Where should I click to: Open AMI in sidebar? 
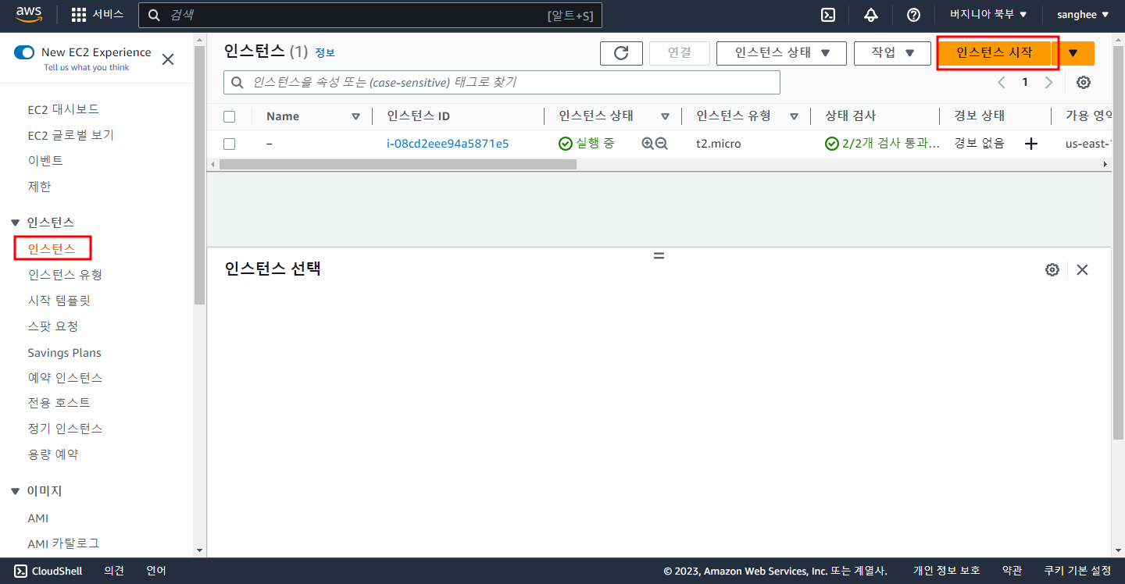38,518
